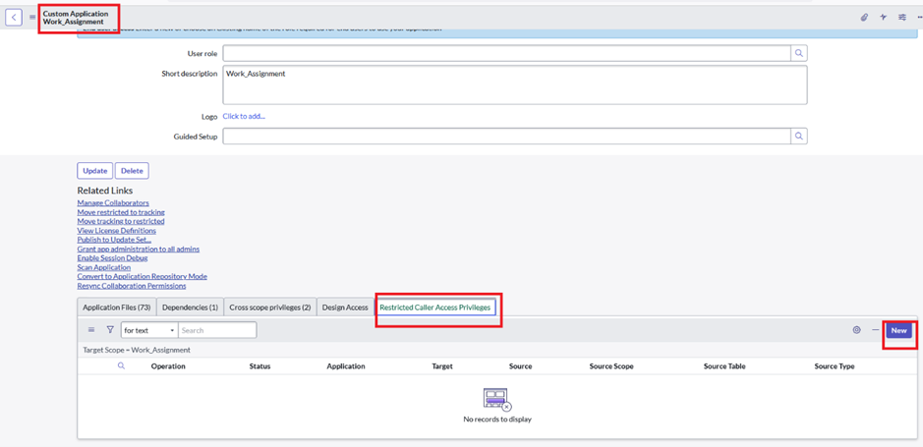Image resolution: width=923 pixels, height=447 pixels.
Task: Open the activity stream icon
Action: pos(883,17)
